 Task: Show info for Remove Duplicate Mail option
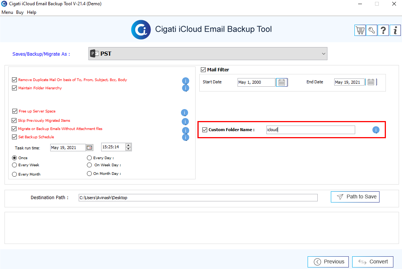point(185,81)
